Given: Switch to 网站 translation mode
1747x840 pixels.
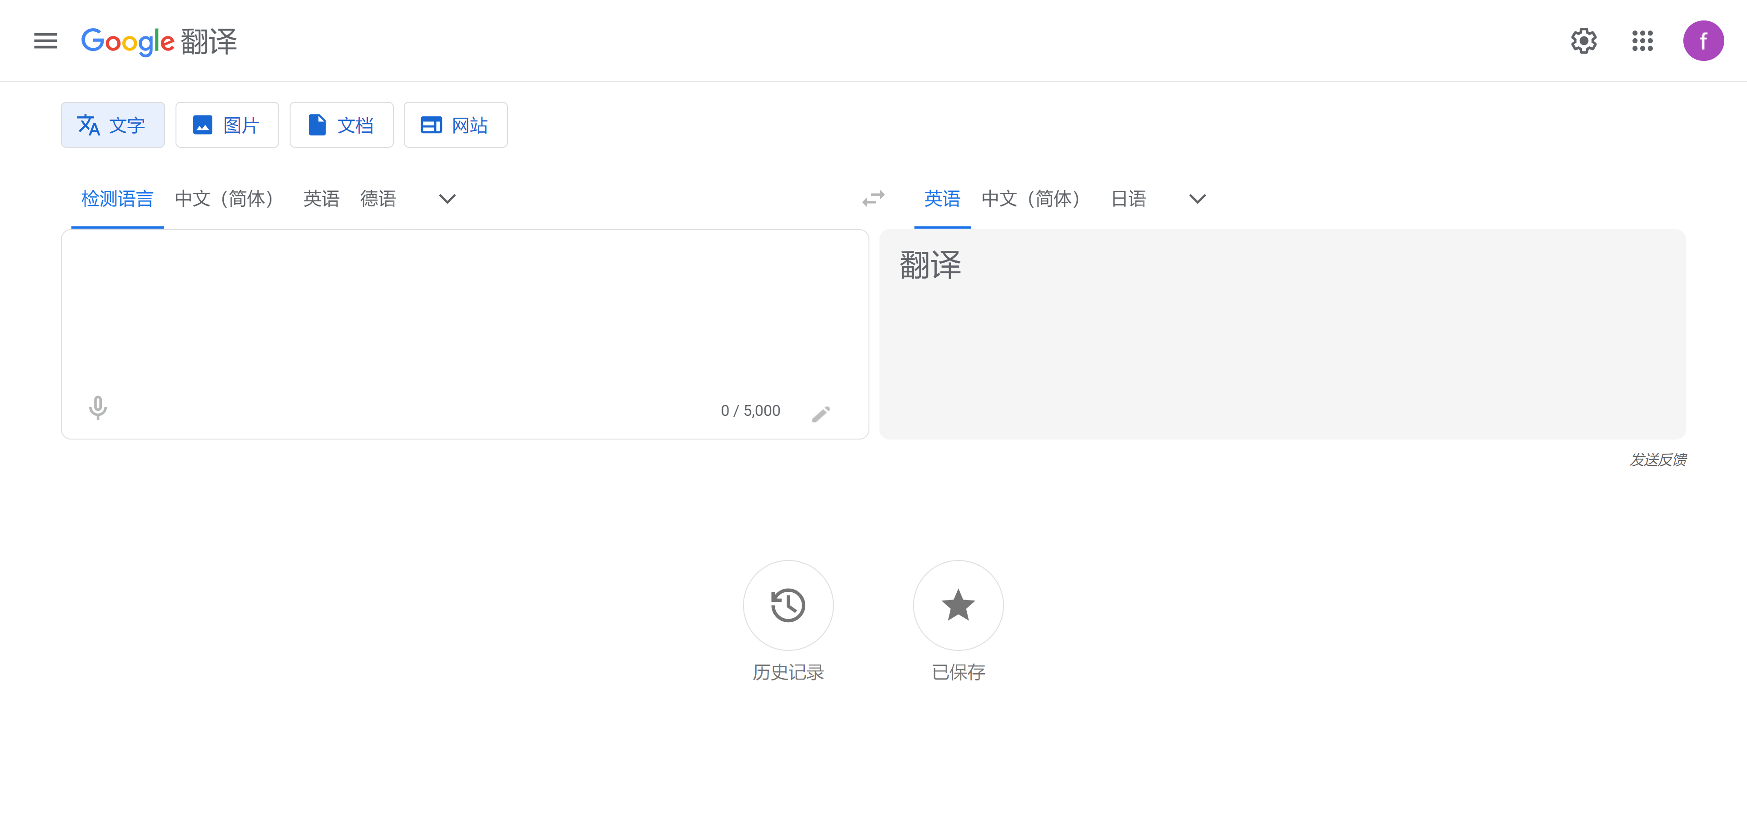Looking at the screenshot, I should (x=455, y=125).
